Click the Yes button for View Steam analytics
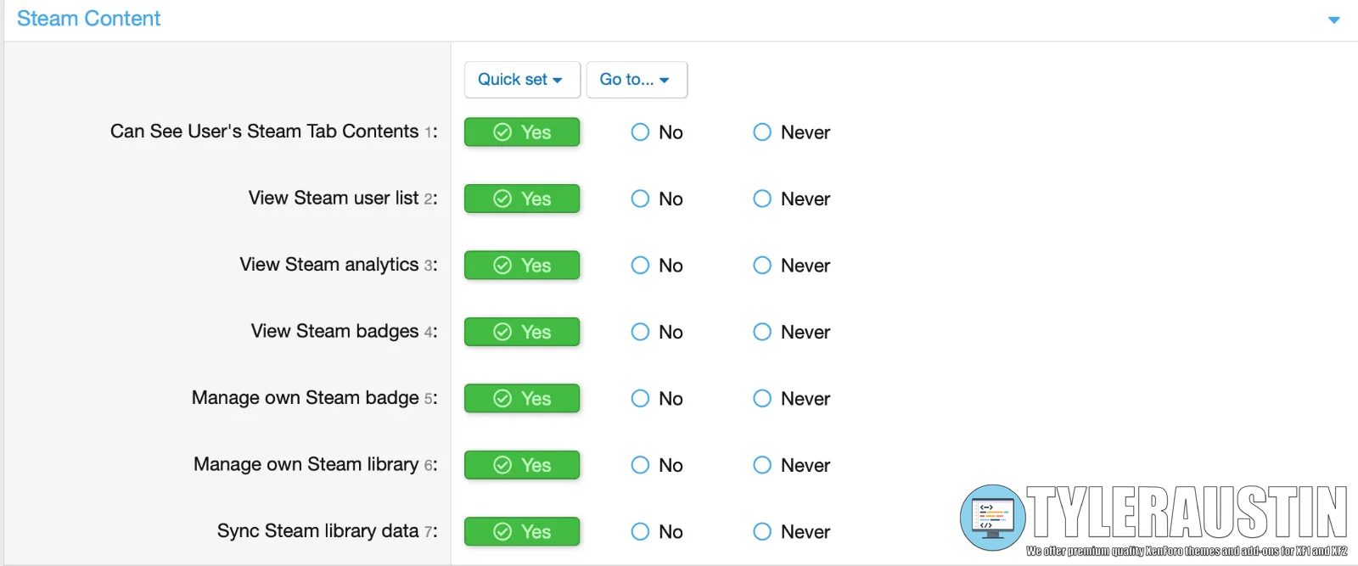The height and width of the screenshot is (566, 1358). [522, 266]
